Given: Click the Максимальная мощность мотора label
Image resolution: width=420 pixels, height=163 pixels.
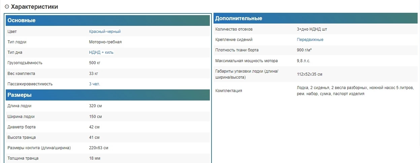Looking at the screenshot, I should click(x=247, y=61).
